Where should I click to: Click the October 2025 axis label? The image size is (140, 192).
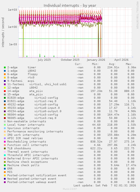70,60
